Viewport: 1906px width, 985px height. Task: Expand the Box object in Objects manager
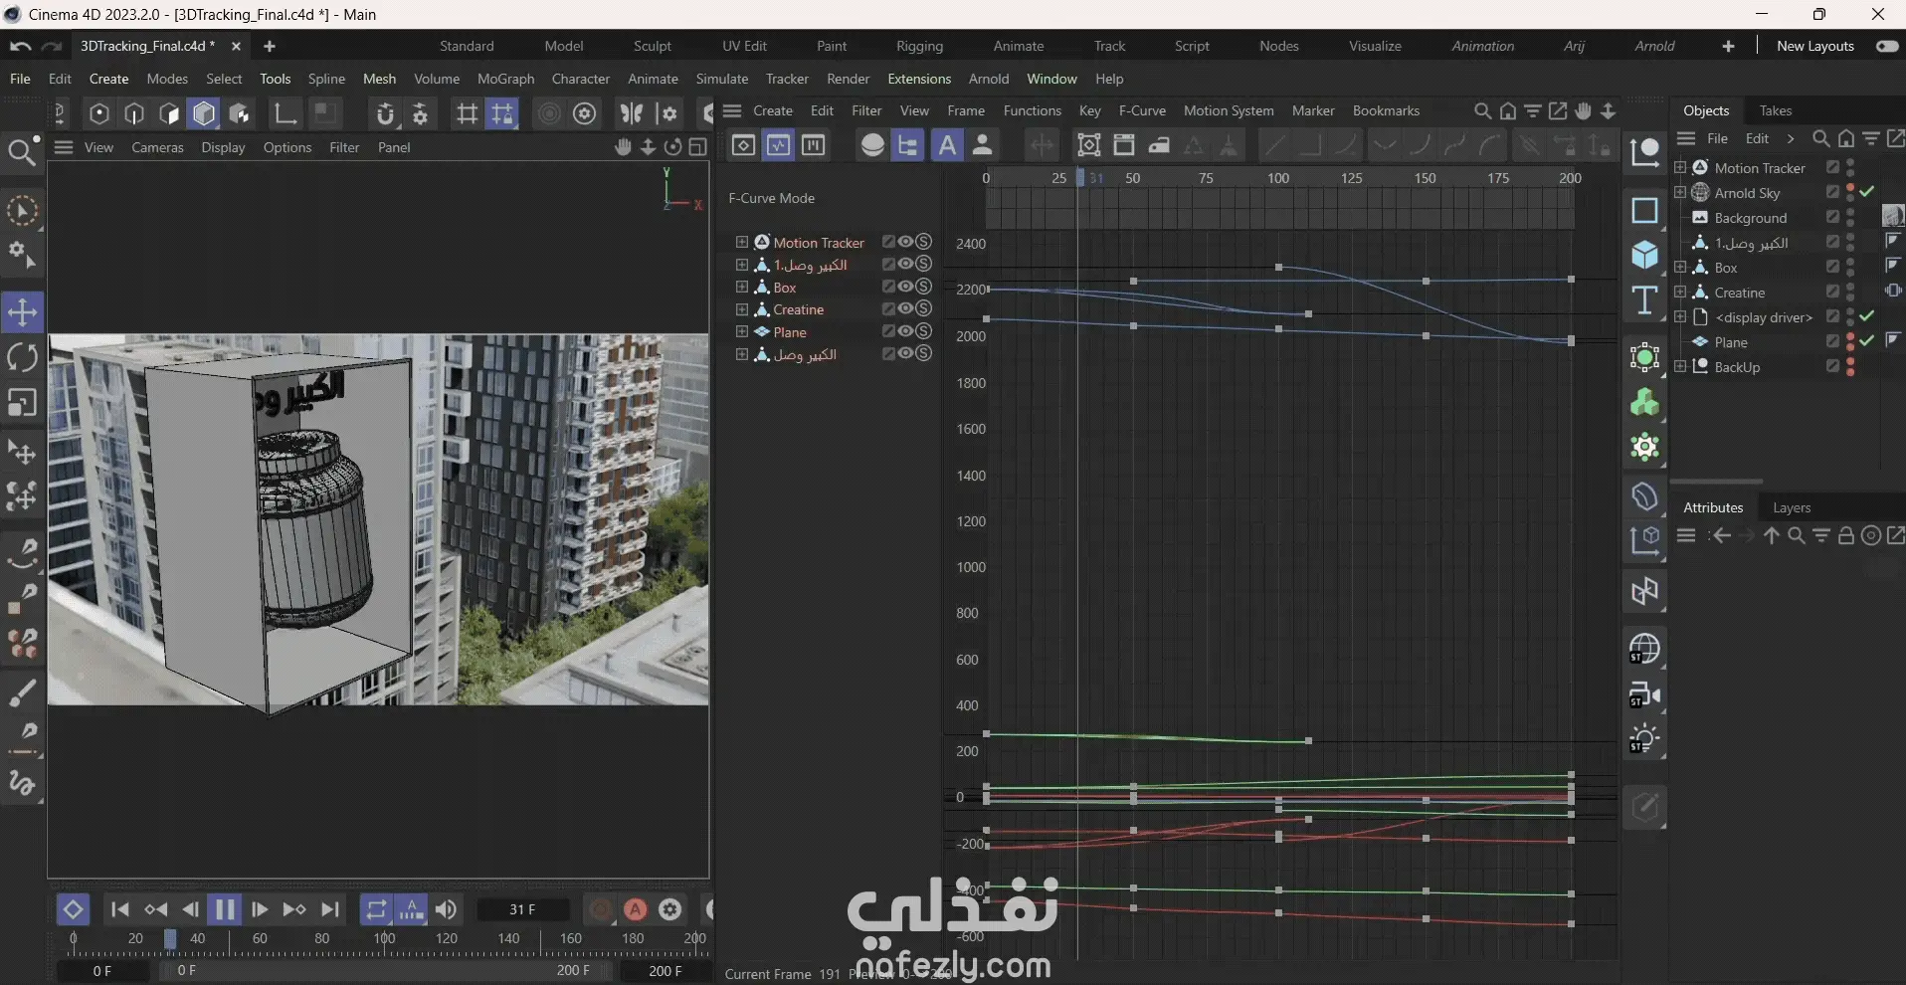1680,267
